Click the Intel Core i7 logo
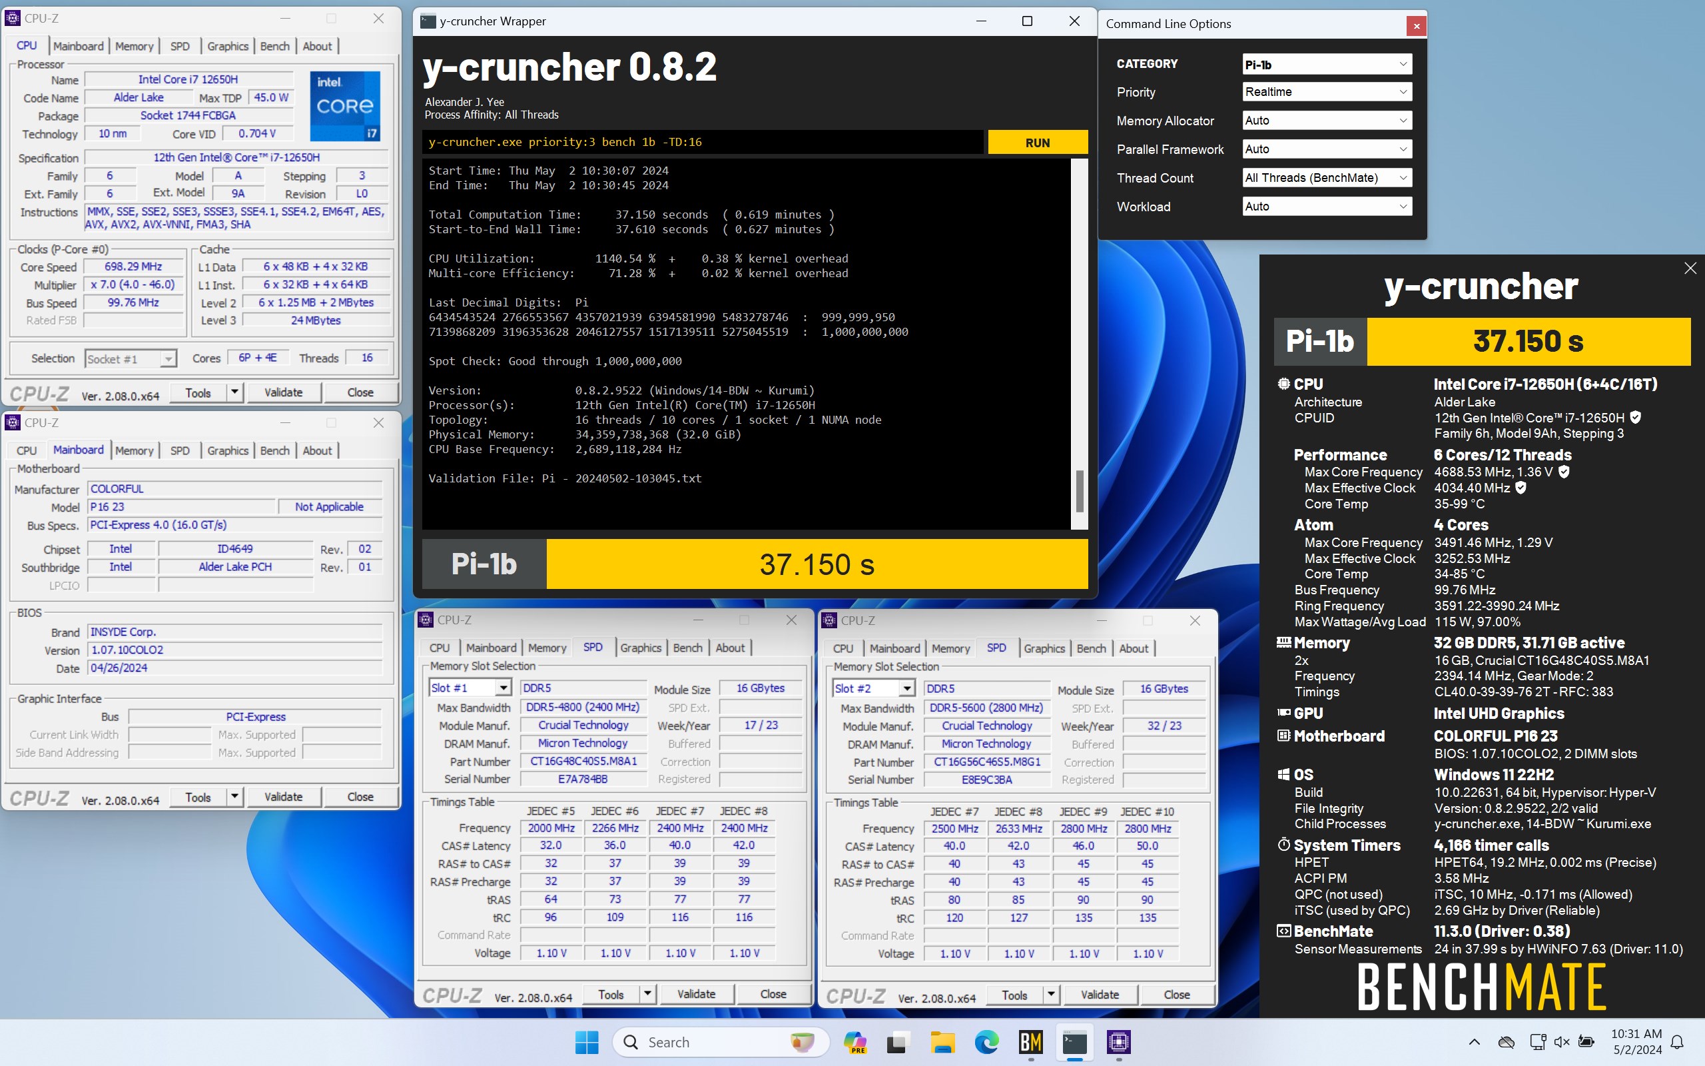This screenshot has width=1705, height=1066. pyautogui.click(x=345, y=106)
